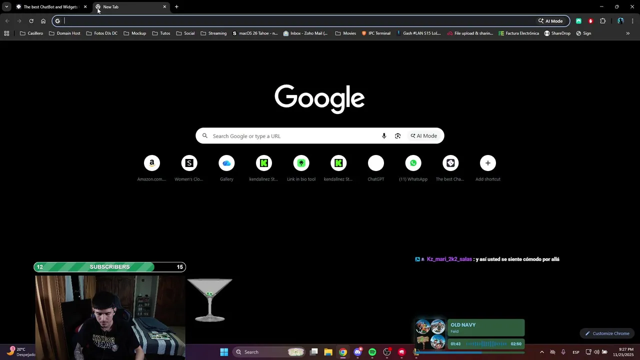Search by image with Google Lens icon

(x=397, y=136)
